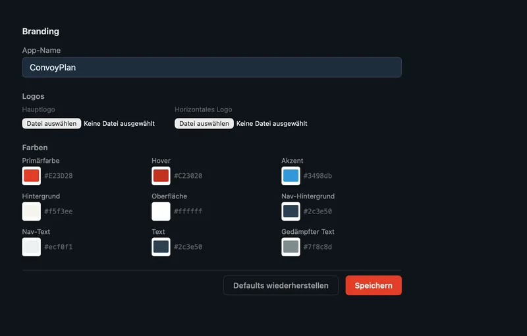Click Defaults wiederherstellen button
The image size is (527, 336).
coord(281,285)
